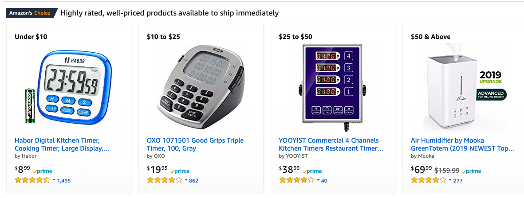
Task: Expand the OXO timer rating dropdown arrow
Action: pyautogui.click(x=186, y=180)
